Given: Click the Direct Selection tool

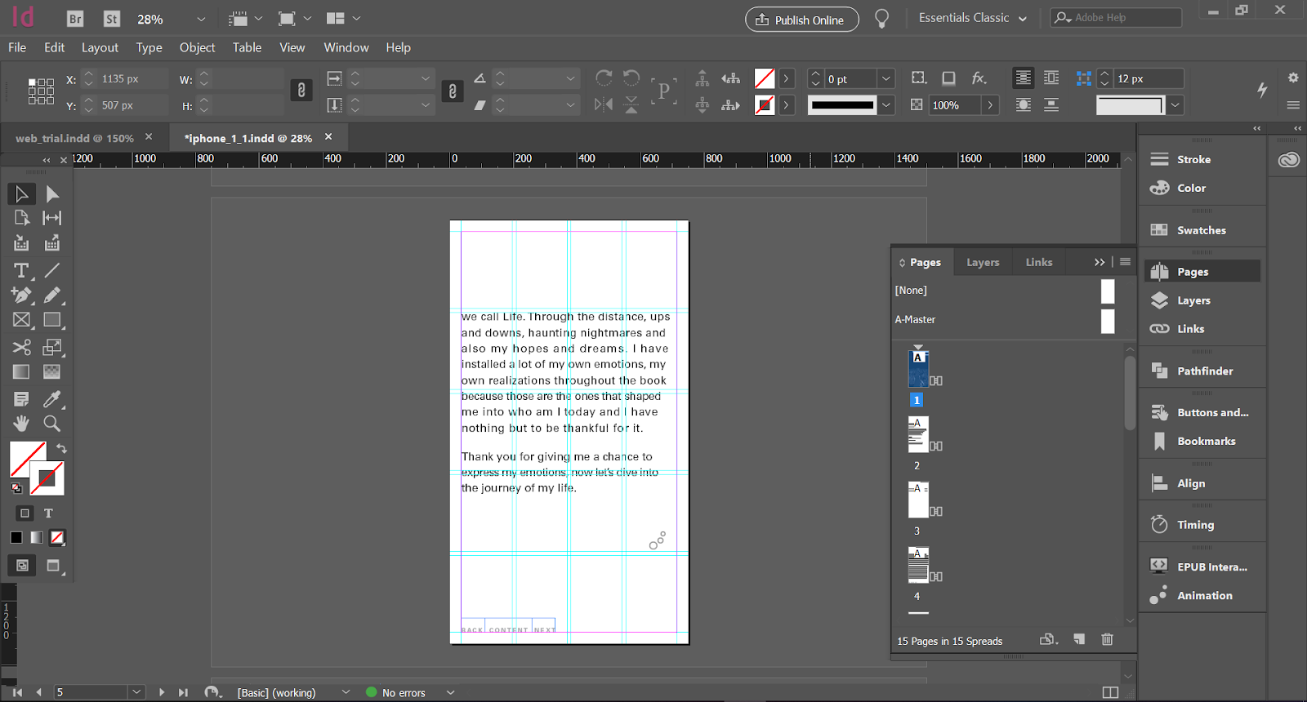Looking at the screenshot, I should click(51, 193).
